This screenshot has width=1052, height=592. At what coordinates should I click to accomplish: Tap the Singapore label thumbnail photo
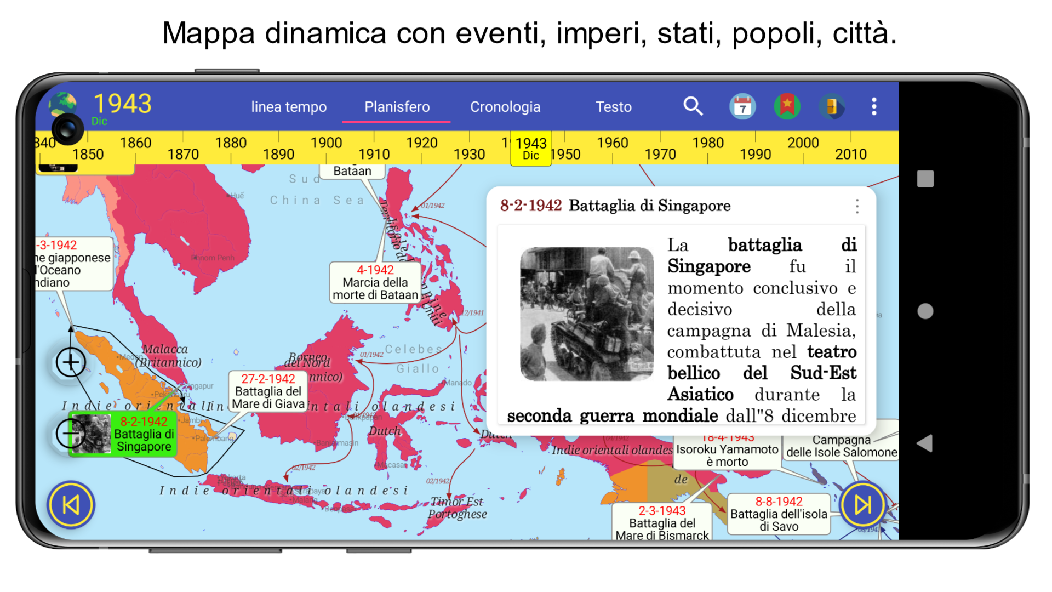point(91,434)
